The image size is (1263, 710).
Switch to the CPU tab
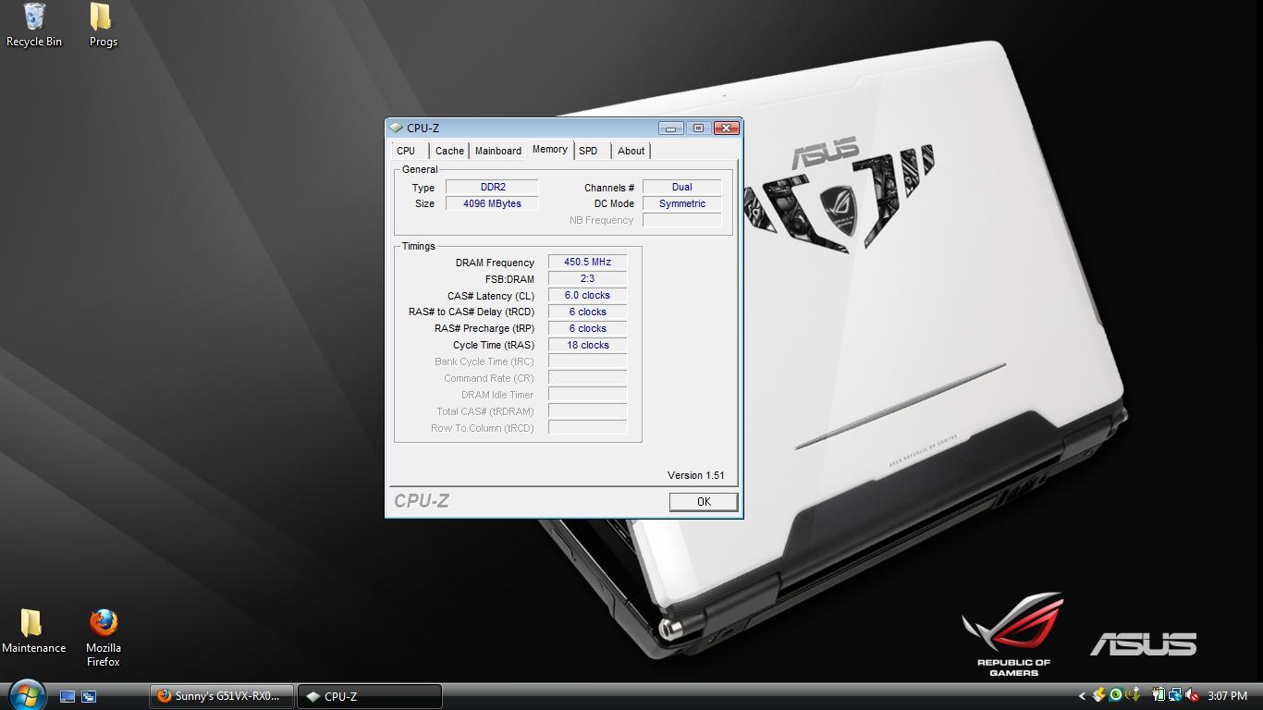point(406,151)
